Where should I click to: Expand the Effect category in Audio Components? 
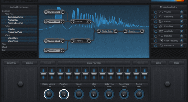point(4,47)
